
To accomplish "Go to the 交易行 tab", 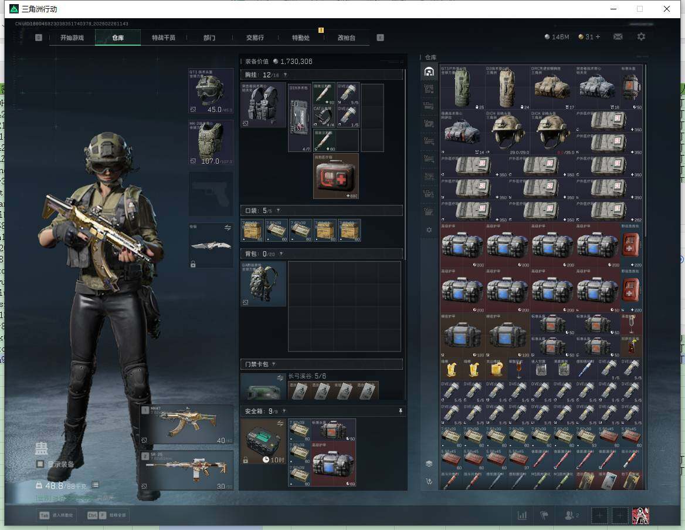I will (255, 38).
